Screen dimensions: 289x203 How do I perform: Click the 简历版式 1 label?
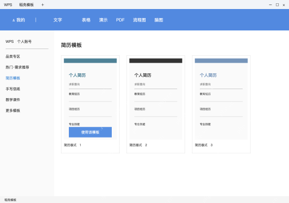click(x=72, y=145)
